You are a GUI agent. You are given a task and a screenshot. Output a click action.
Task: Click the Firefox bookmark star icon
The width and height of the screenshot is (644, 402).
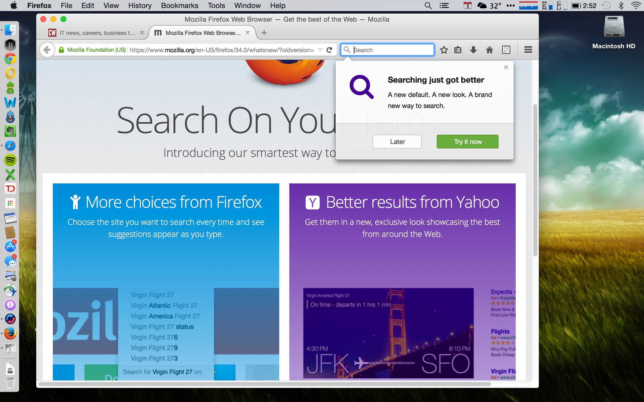[x=443, y=49]
